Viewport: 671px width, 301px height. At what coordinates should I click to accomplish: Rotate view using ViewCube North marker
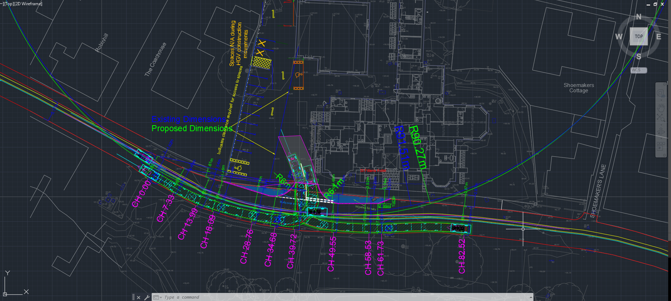(638, 17)
